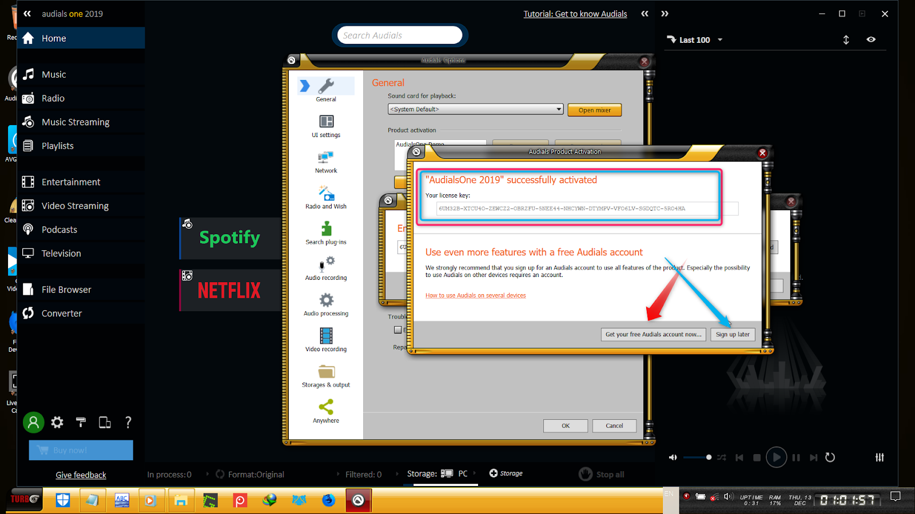
Task: Click the Buy now! button
Action: 81,450
